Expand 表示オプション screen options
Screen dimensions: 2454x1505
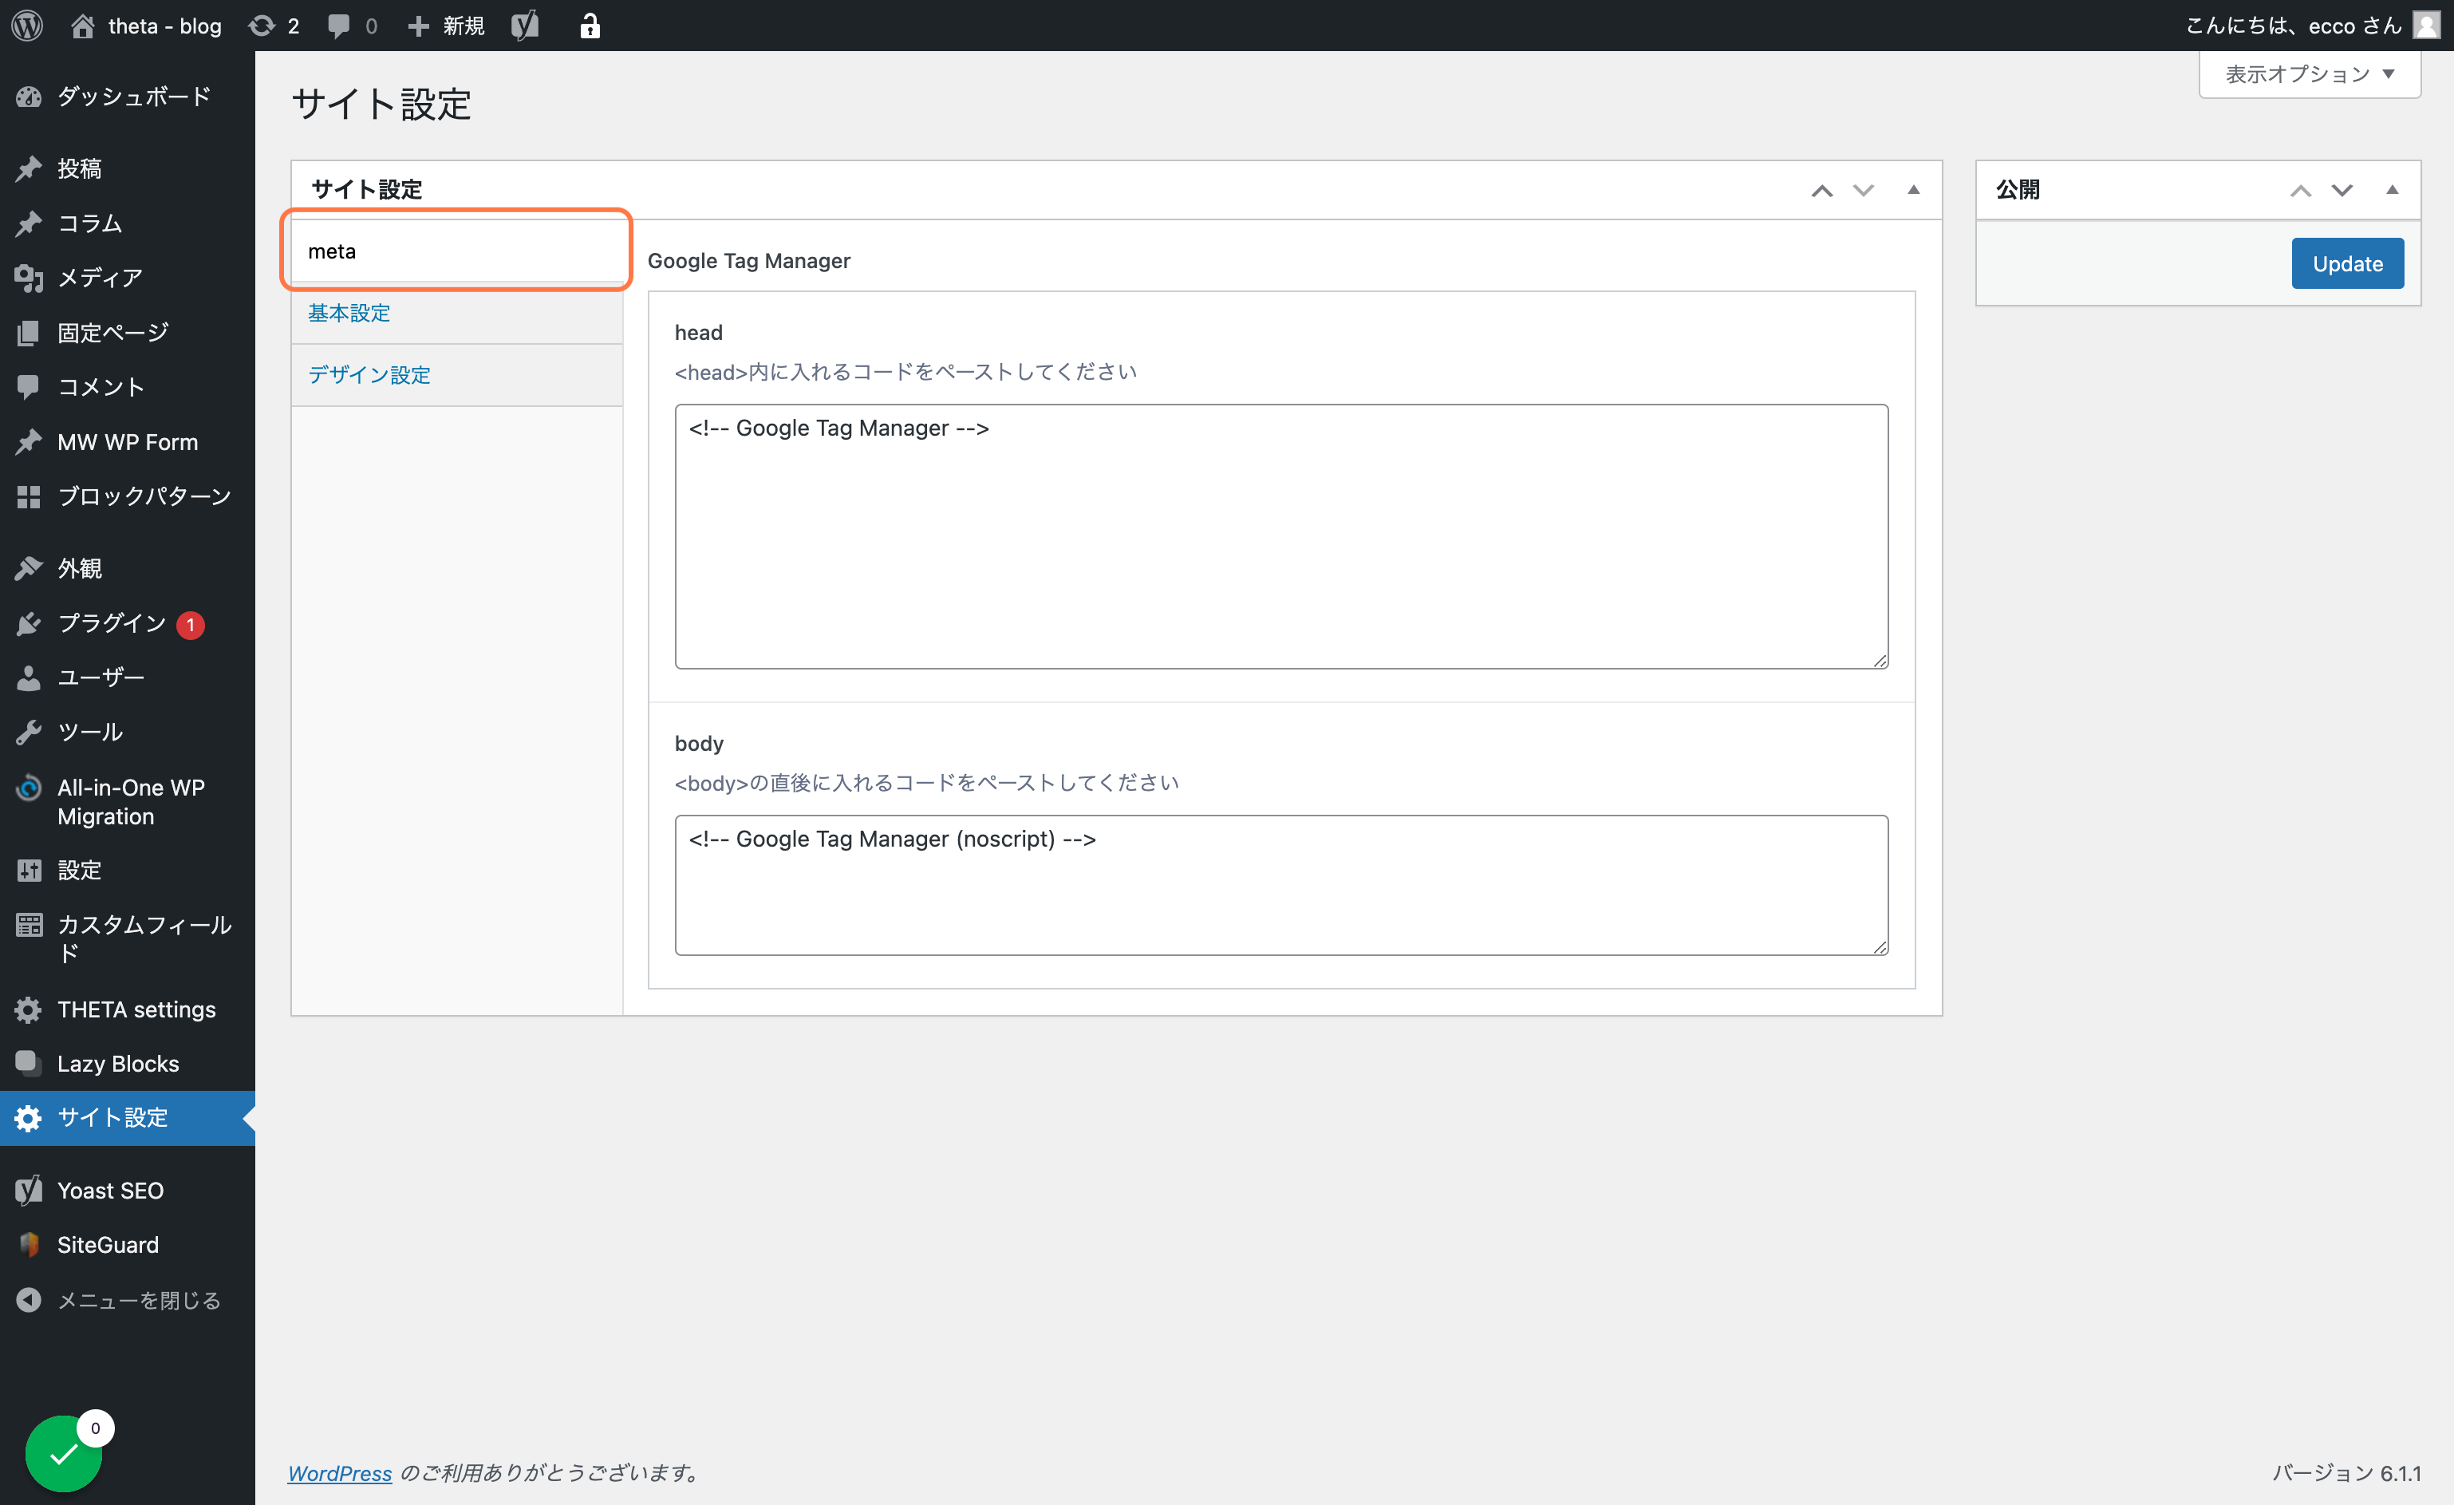click(2309, 73)
